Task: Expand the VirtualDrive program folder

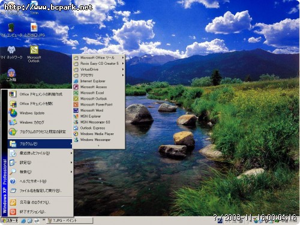Action: coord(98,70)
